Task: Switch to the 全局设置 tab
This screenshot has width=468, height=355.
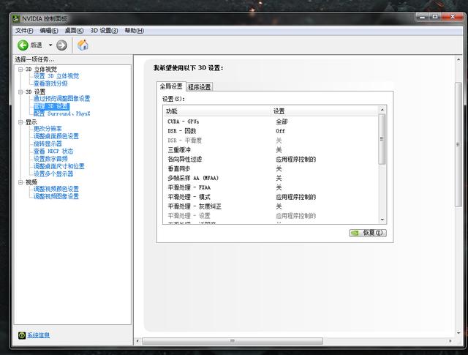Action: pos(171,86)
